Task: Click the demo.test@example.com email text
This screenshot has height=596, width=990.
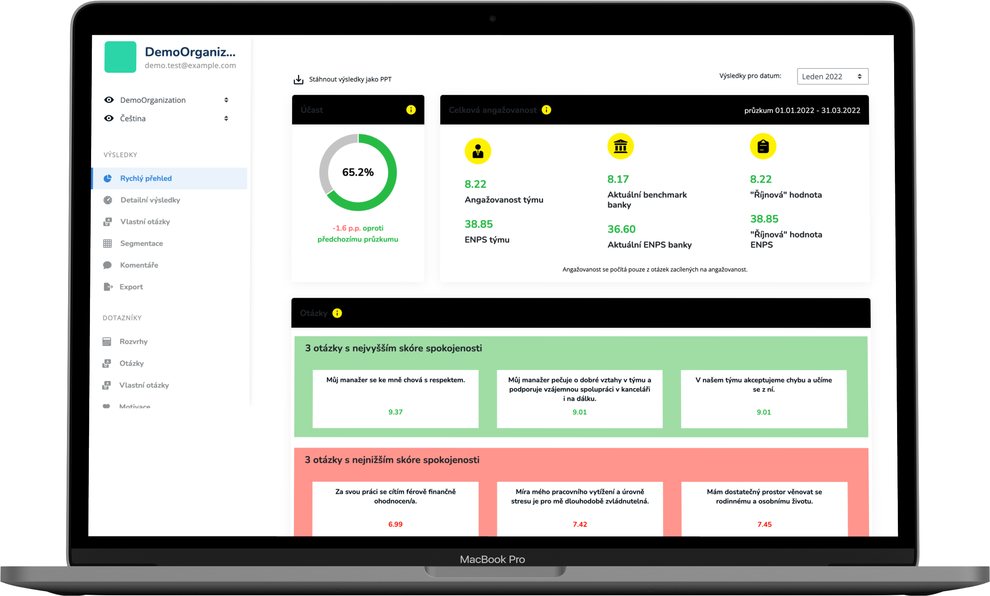Action: [x=190, y=65]
